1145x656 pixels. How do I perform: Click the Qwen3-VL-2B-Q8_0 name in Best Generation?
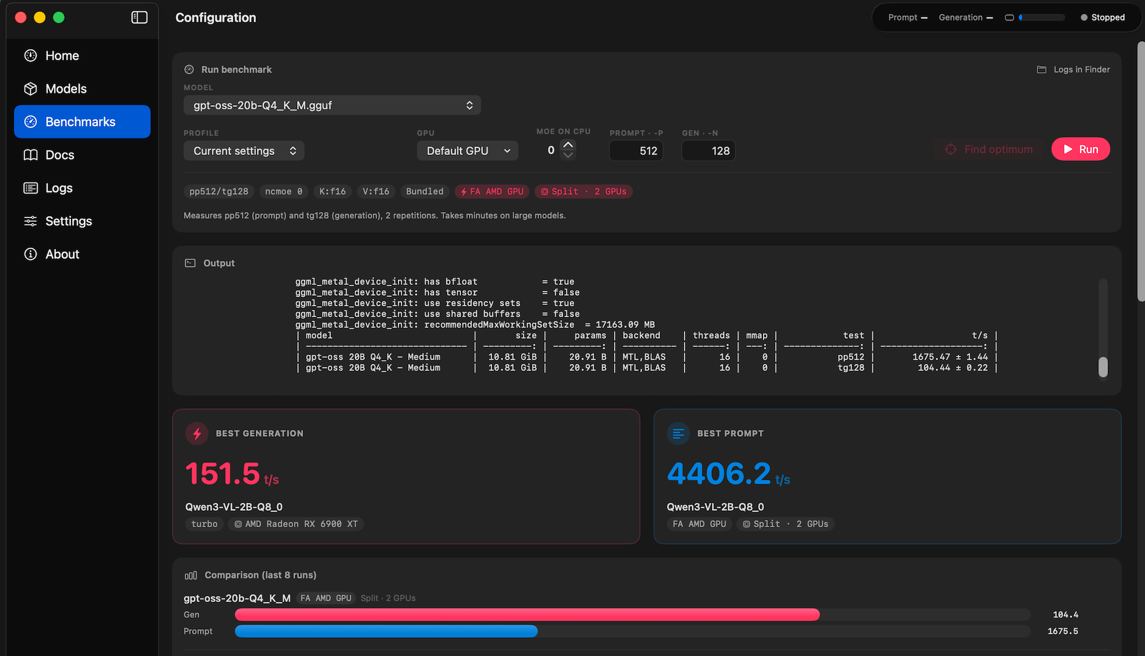pyautogui.click(x=234, y=507)
